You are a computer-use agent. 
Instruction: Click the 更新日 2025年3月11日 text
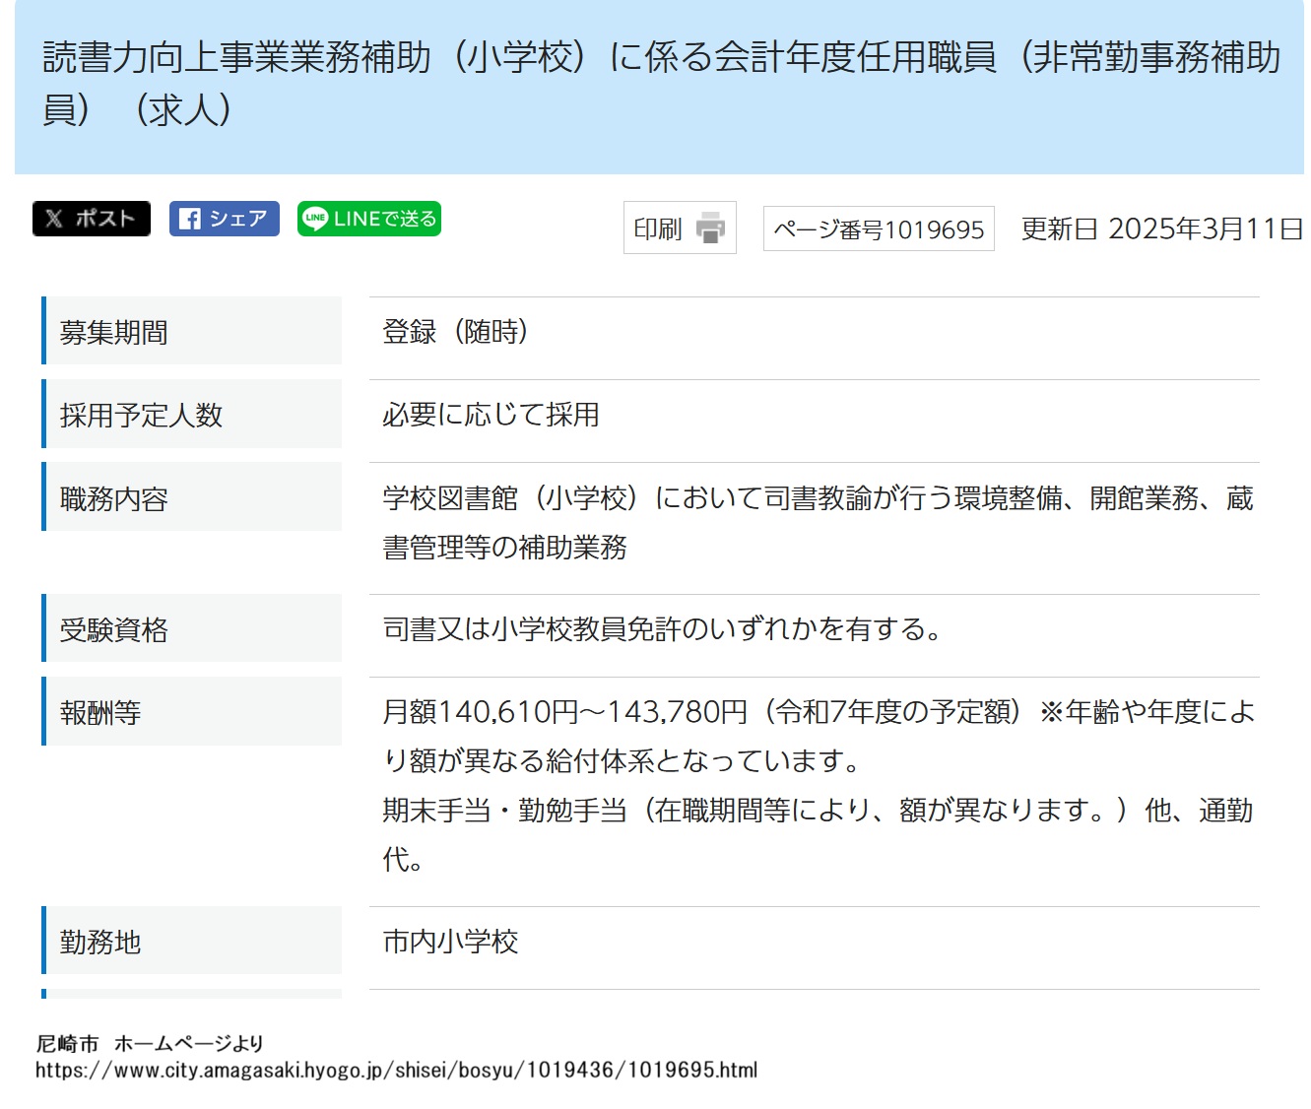click(1161, 228)
